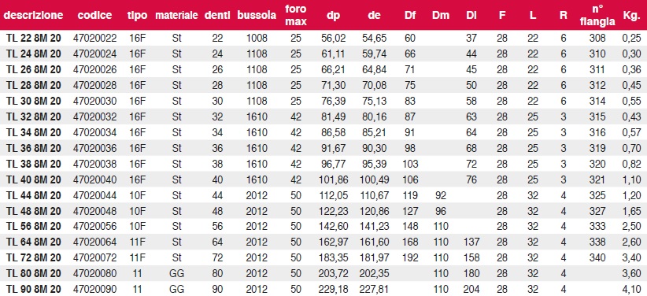This screenshot has width=647, height=296.
Task: Select de value '95,39'
Action: (374, 165)
